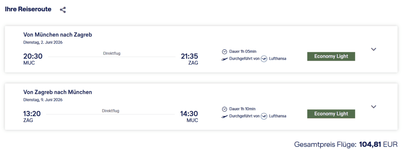The width and height of the screenshot is (402, 150).
Task: Click the airplane icon on the 13:20 ZAG flight
Action: [224, 116]
